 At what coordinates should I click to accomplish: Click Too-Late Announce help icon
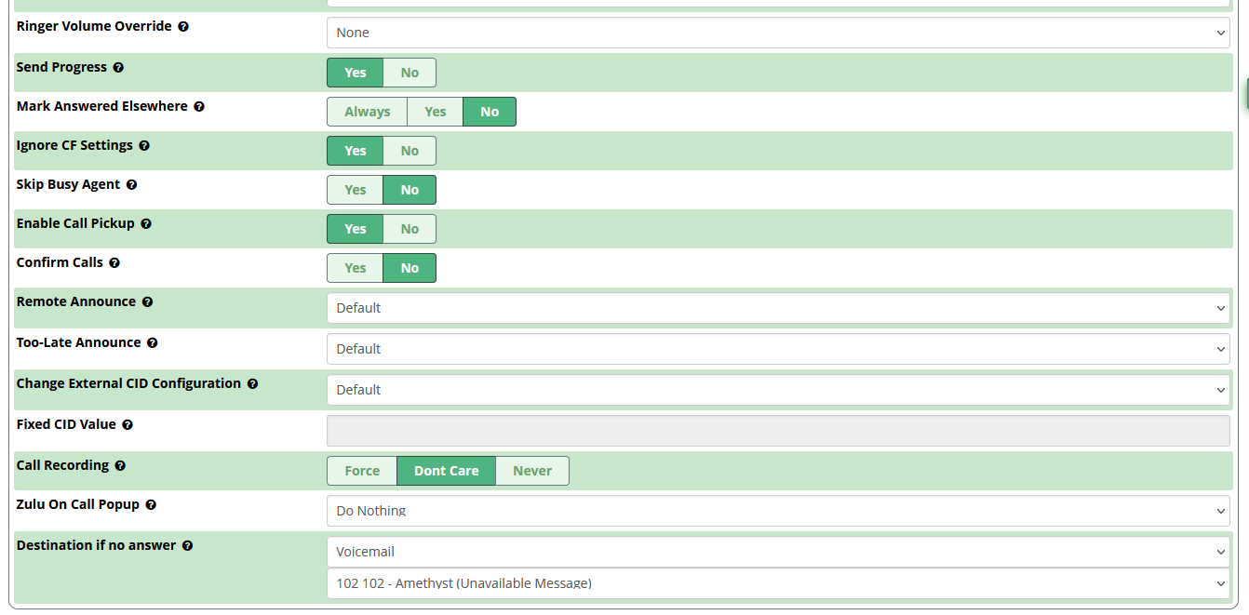pyautogui.click(x=153, y=343)
